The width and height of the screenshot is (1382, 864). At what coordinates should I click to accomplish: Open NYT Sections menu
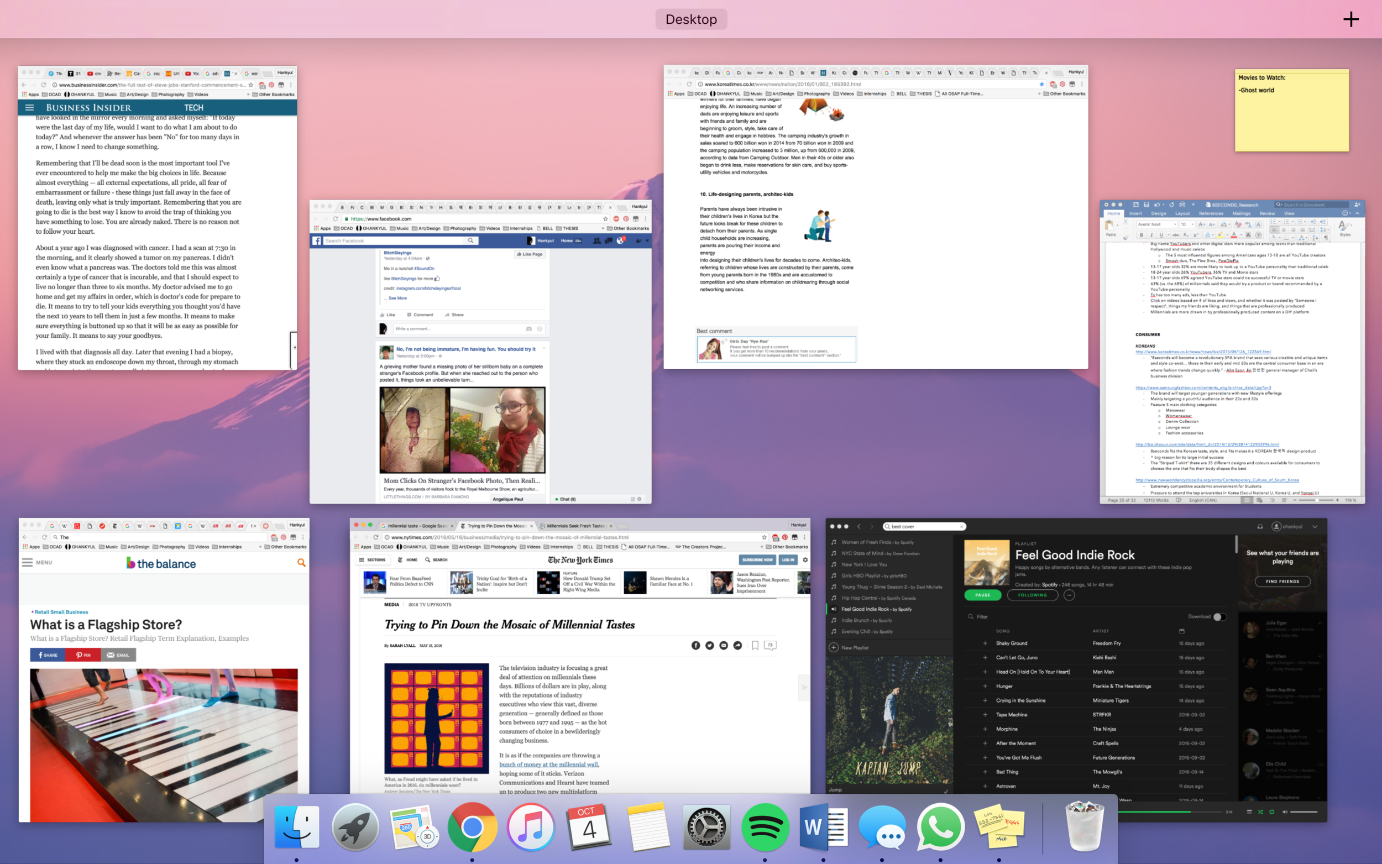[x=372, y=560]
